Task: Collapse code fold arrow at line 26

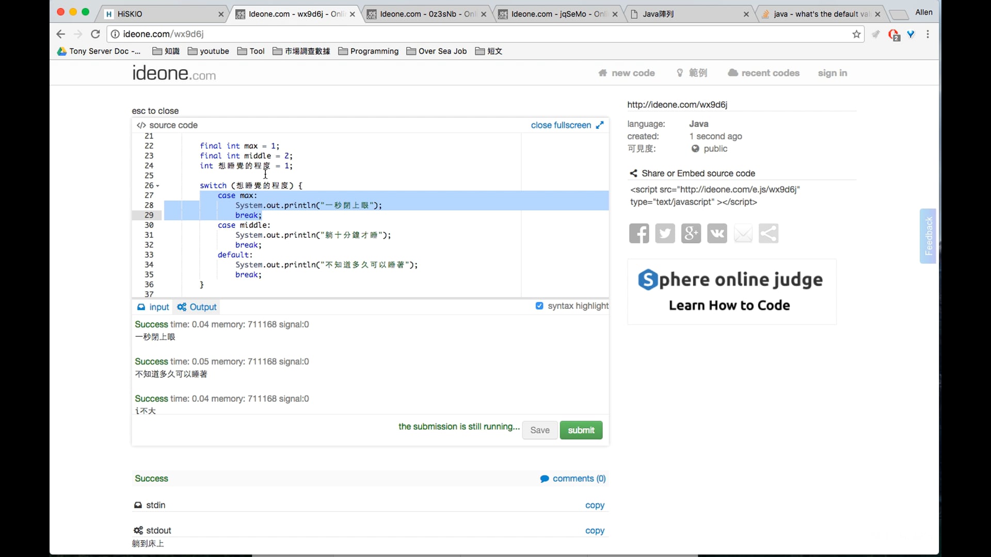Action: point(158,186)
